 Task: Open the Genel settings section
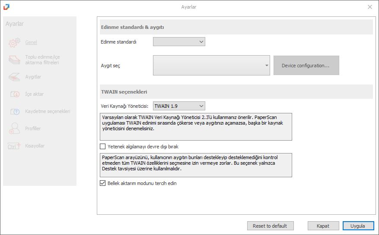pyautogui.click(x=31, y=42)
